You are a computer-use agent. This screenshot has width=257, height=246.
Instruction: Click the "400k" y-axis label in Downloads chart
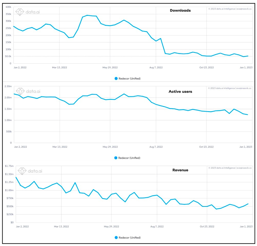pyautogui.click(x=8, y=7)
